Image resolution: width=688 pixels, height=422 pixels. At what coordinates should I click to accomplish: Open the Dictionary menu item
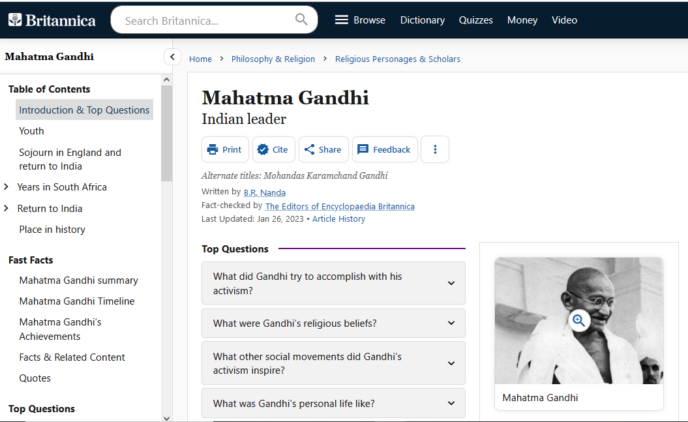(x=423, y=20)
